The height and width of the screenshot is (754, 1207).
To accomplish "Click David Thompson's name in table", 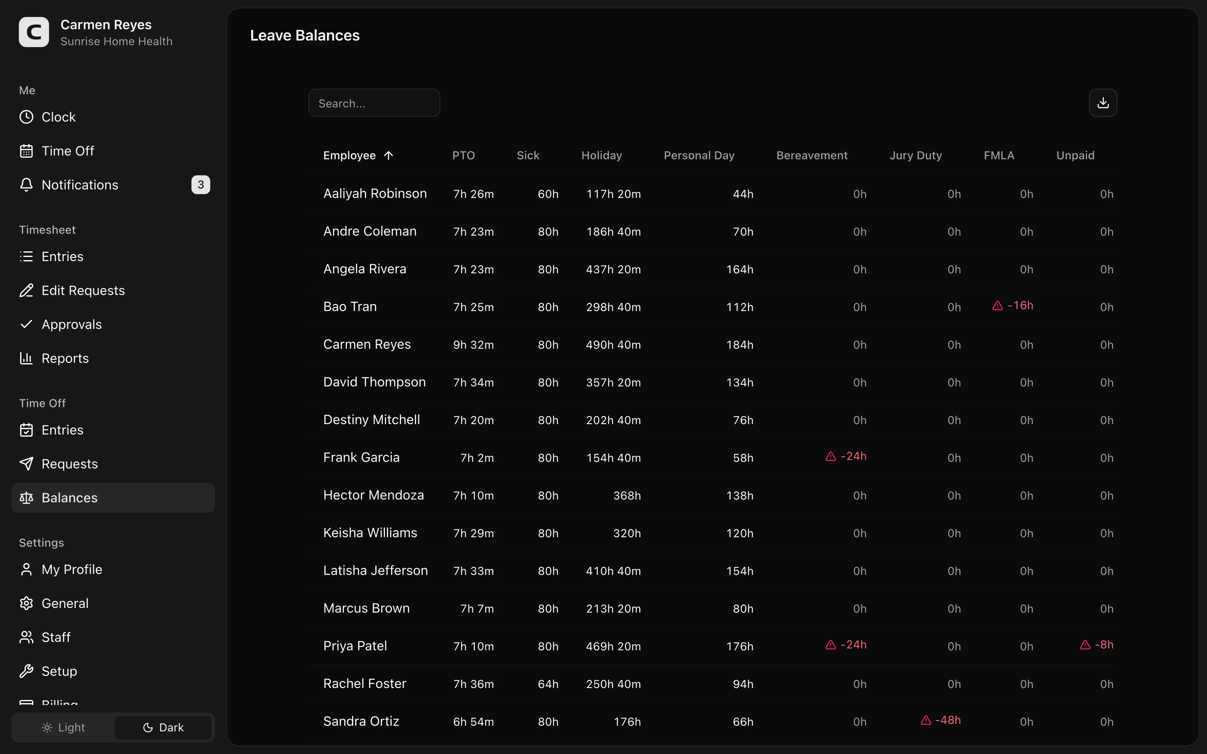I will click(x=375, y=382).
